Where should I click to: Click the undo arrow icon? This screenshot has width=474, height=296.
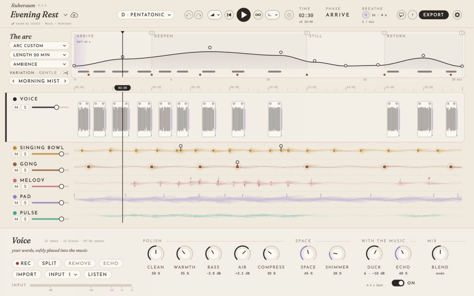(189, 15)
